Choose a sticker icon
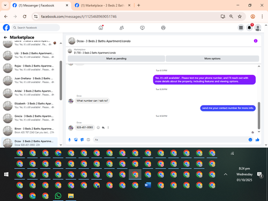Screen dimensions: 268x201 tap(82, 140)
